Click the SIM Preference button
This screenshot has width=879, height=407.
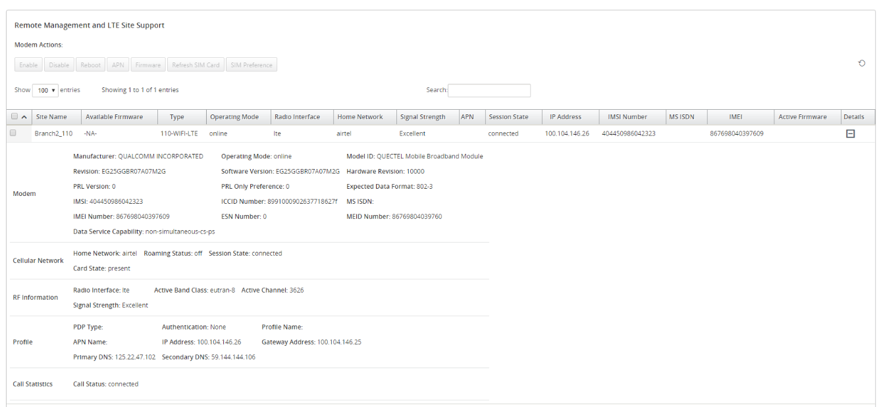pos(252,65)
